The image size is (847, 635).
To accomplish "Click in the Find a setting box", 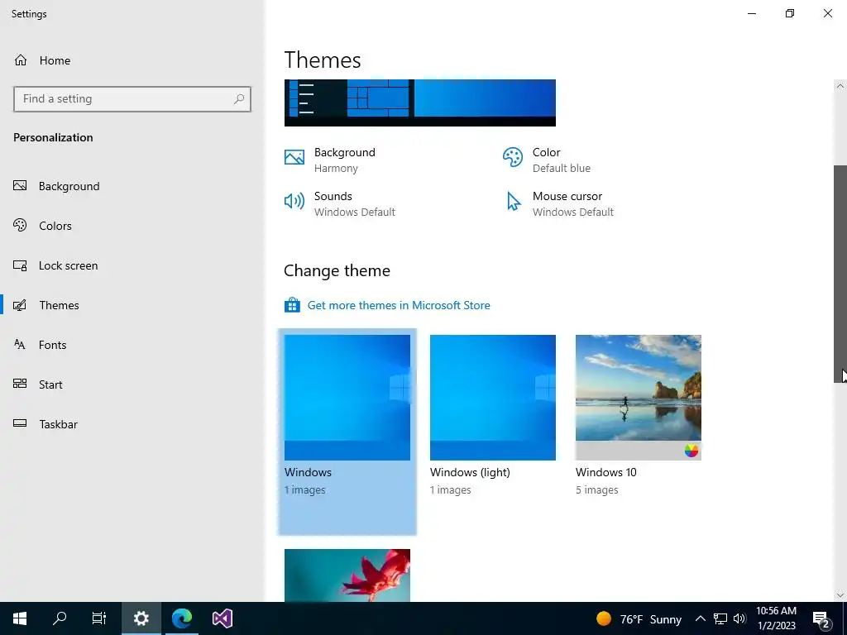I will [x=132, y=99].
